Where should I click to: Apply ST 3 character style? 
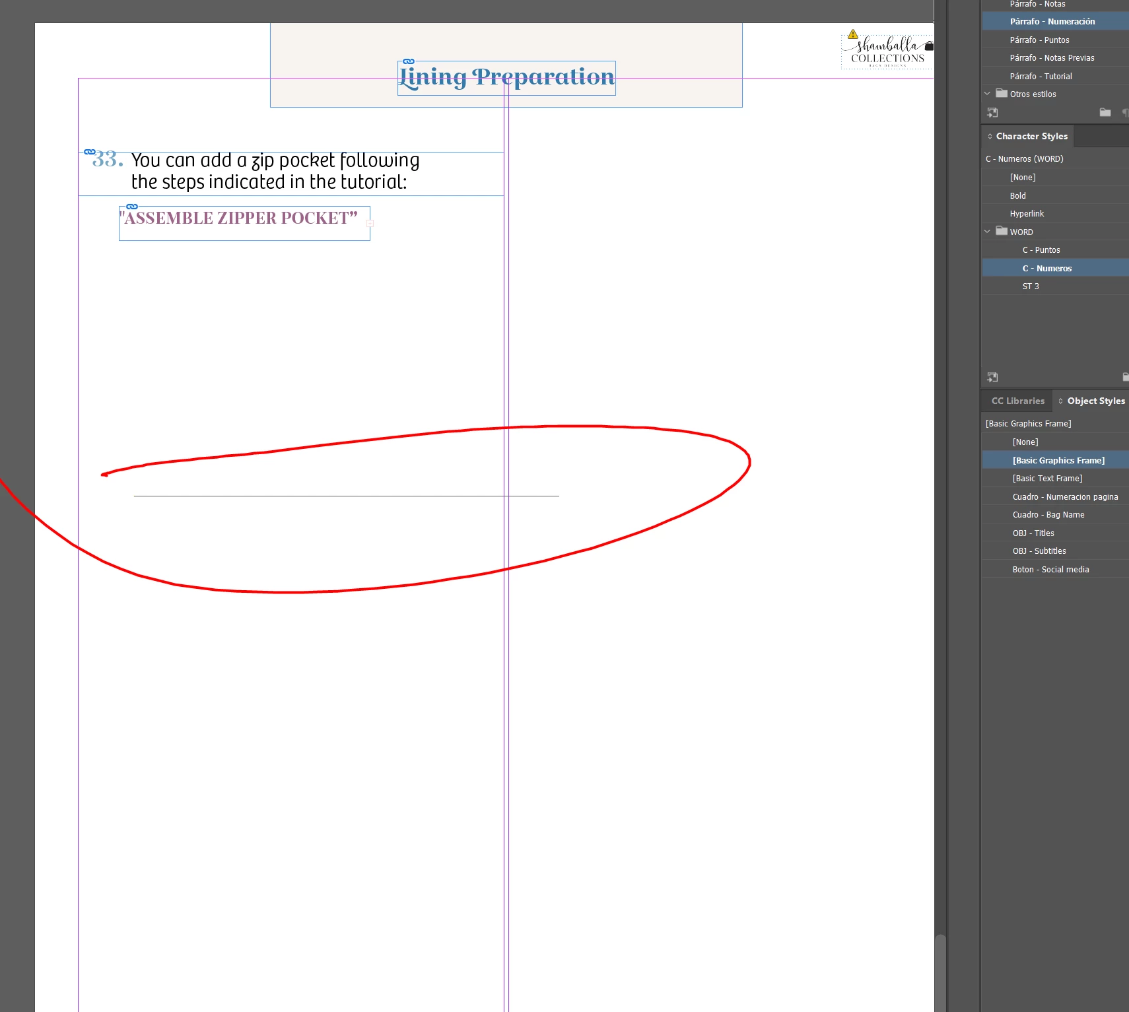[x=1055, y=287]
